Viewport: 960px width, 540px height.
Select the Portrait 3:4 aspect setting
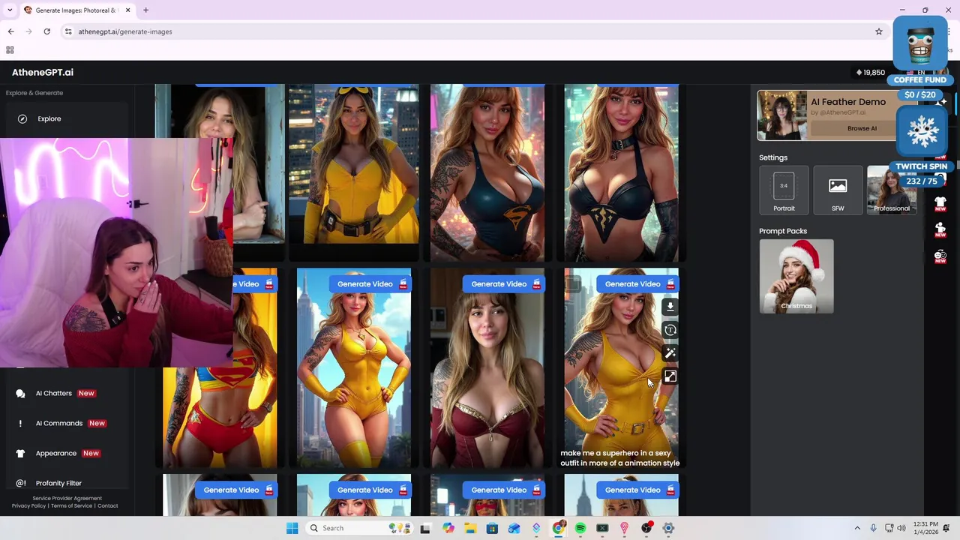[784, 190]
